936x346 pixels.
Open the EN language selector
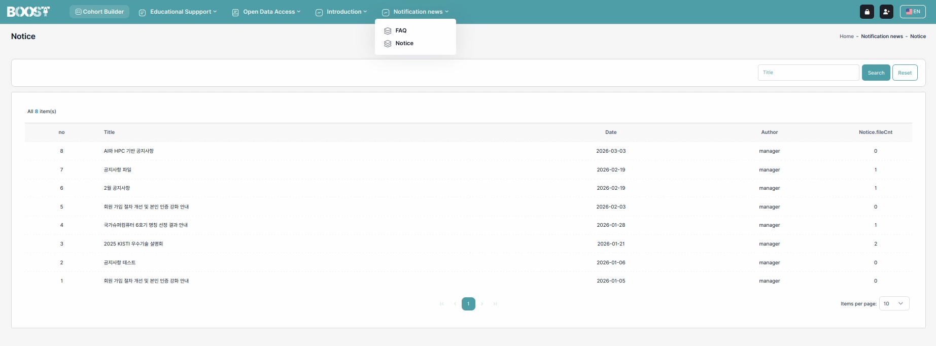[913, 12]
